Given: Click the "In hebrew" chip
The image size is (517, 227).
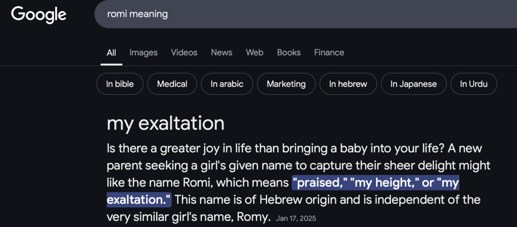Looking at the screenshot, I should 348,84.
